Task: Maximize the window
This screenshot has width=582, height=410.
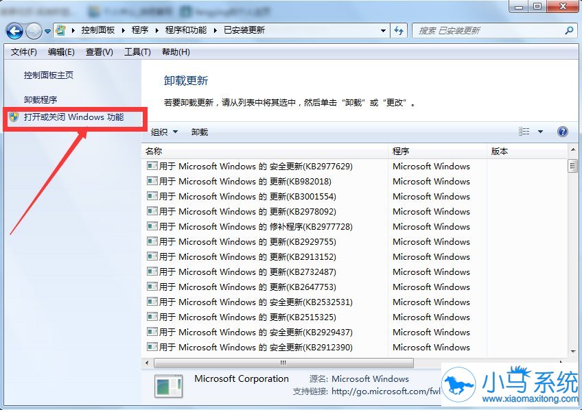Action: (537, 6)
